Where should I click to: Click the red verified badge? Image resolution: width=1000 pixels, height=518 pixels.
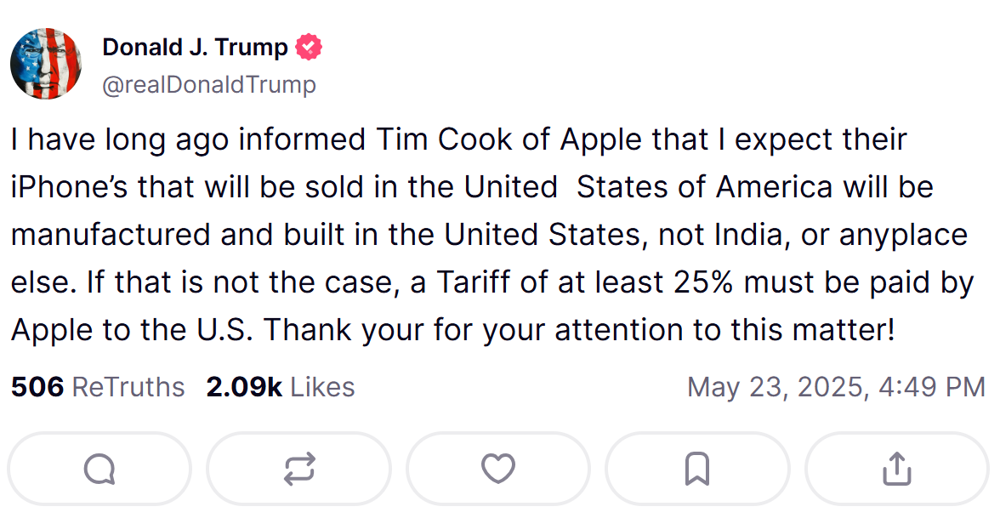(x=309, y=48)
